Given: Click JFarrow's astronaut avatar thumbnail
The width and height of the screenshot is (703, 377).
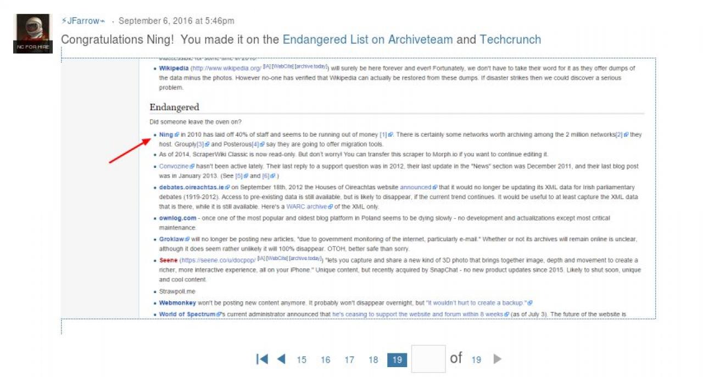Looking at the screenshot, I should (x=32, y=33).
